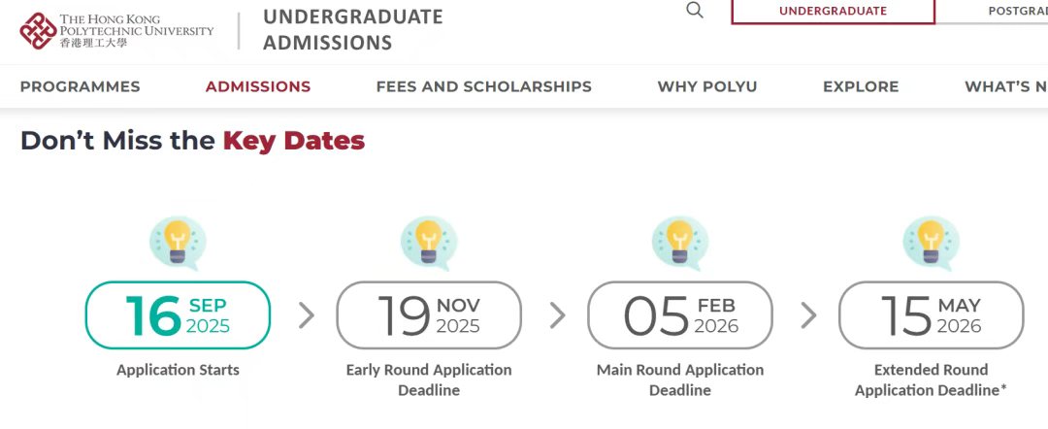1048x429 pixels.
Task: Click the Undergraduate Admissions title link
Action: tap(352, 30)
